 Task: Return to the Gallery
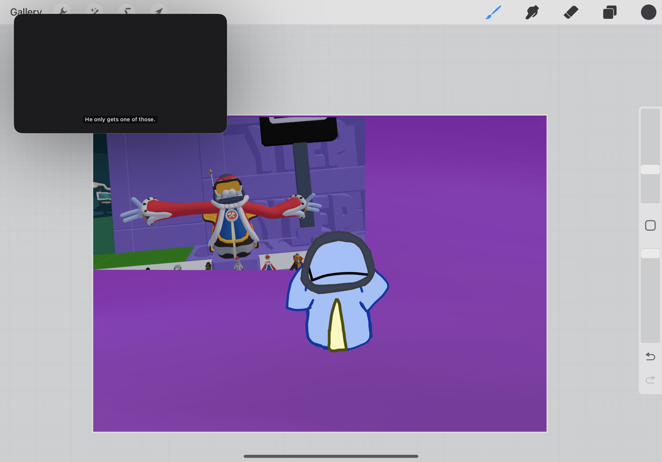(x=26, y=12)
